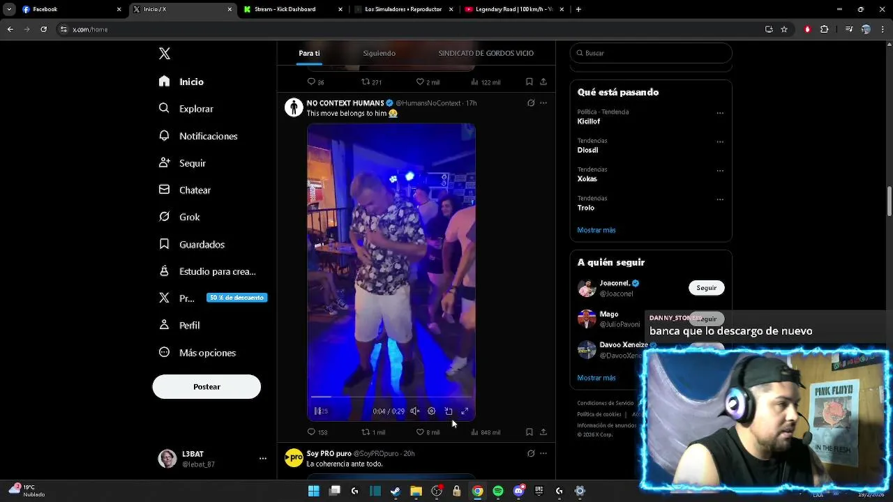Open Chrome media control icon
The height and width of the screenshot is (502, 893).
tap(849, 29)
